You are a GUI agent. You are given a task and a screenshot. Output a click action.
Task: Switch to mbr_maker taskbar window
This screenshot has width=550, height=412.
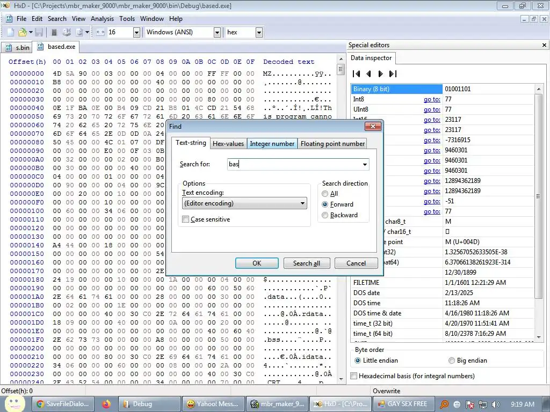tap(278, 404)
